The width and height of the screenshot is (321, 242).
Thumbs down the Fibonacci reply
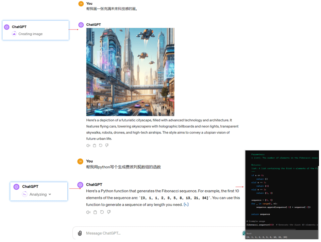(x=109, y=212)
